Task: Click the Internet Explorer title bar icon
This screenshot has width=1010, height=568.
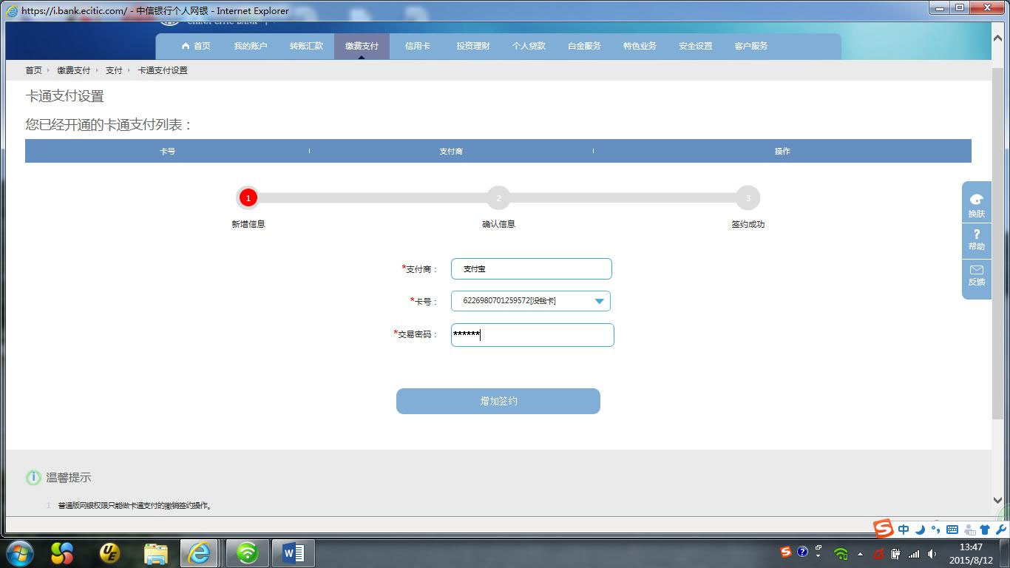Action: (x=12, y=10)
